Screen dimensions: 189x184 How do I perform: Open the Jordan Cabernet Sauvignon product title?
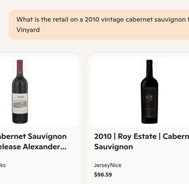33,141
